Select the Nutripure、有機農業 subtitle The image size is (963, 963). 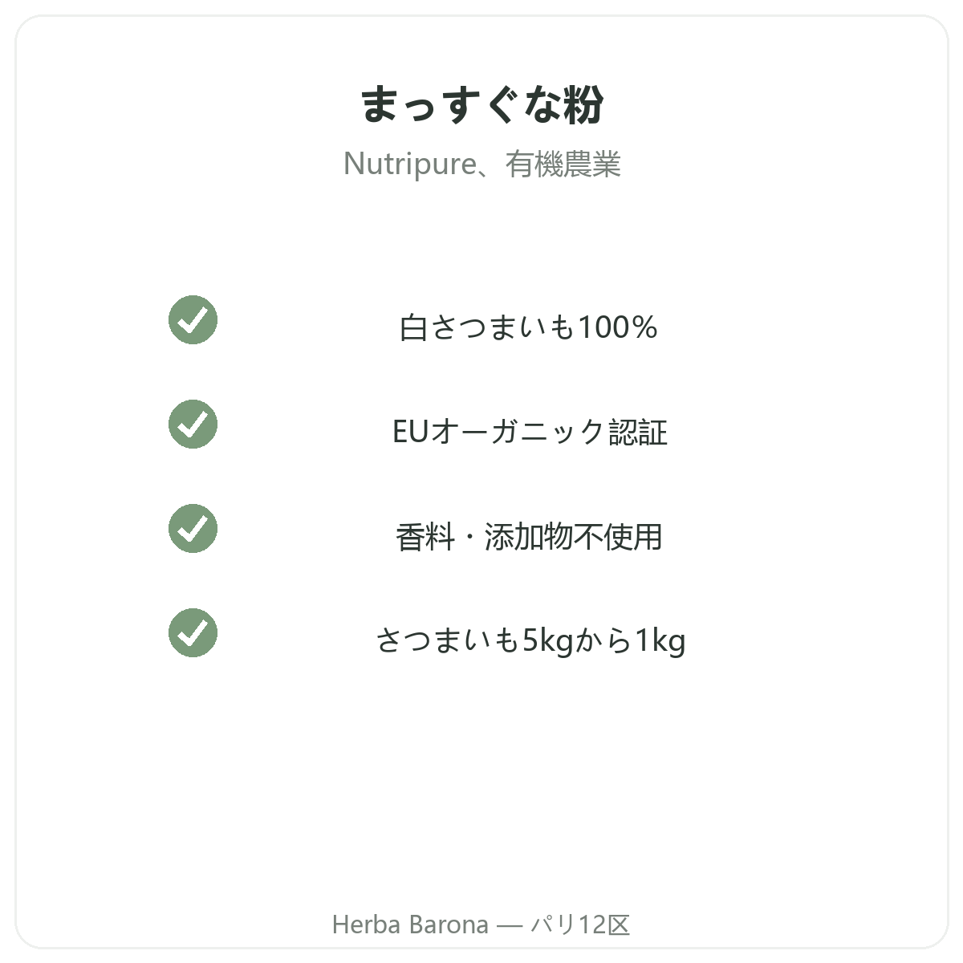(x=481, y=164)
